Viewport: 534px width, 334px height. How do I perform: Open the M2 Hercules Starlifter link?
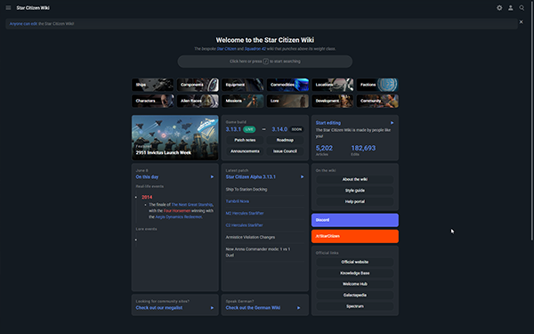[245, 214]
